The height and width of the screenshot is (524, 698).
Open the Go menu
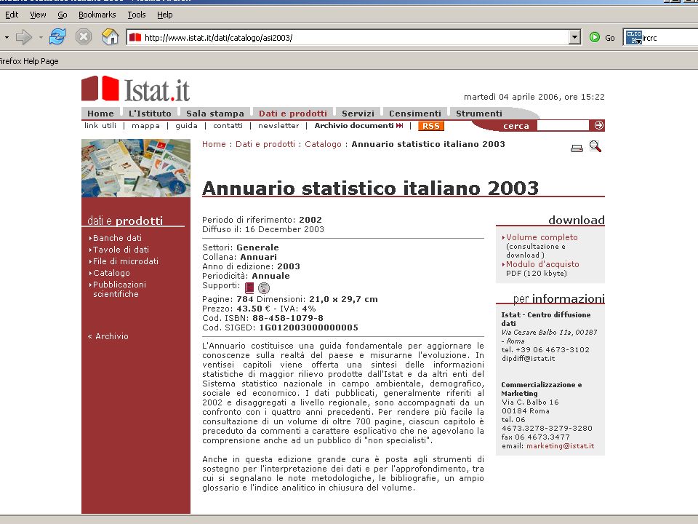[x=63, y=15]
